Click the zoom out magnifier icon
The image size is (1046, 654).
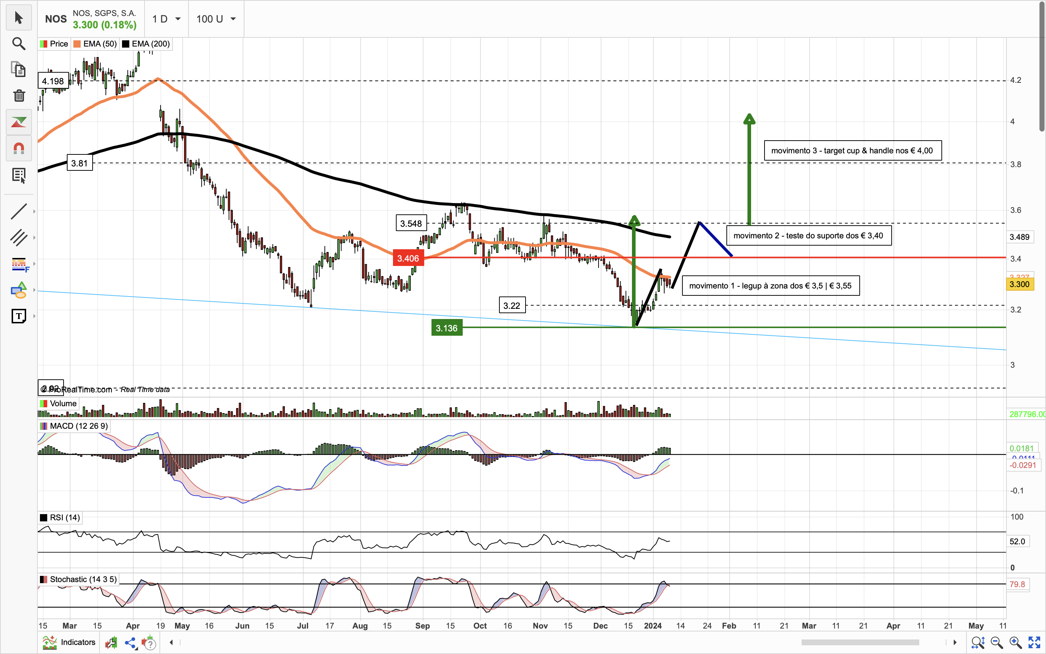pyautogui.click(x=997, y=642)
